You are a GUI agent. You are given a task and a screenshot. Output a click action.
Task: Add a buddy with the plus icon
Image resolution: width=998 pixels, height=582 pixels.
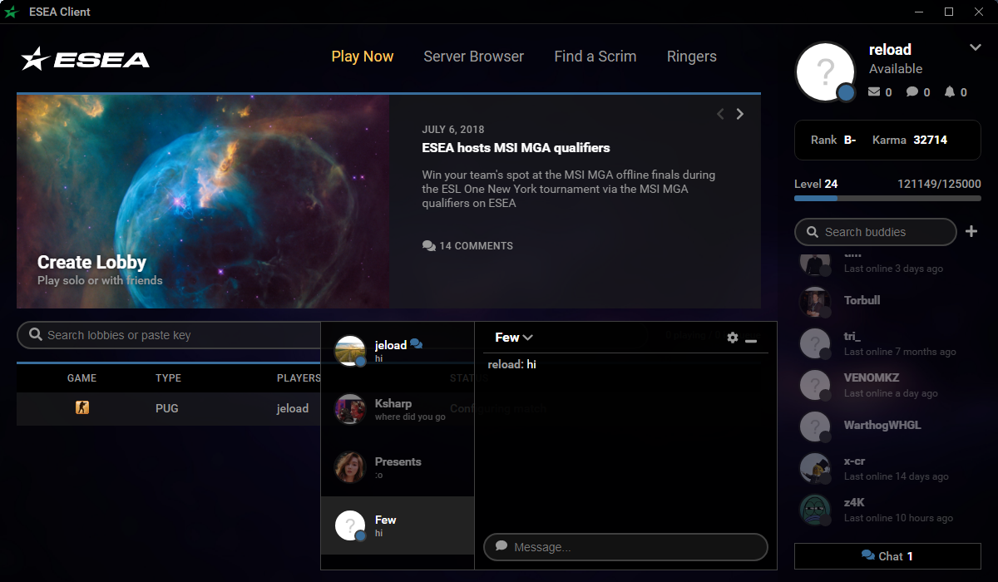click(x=971, y=231)
